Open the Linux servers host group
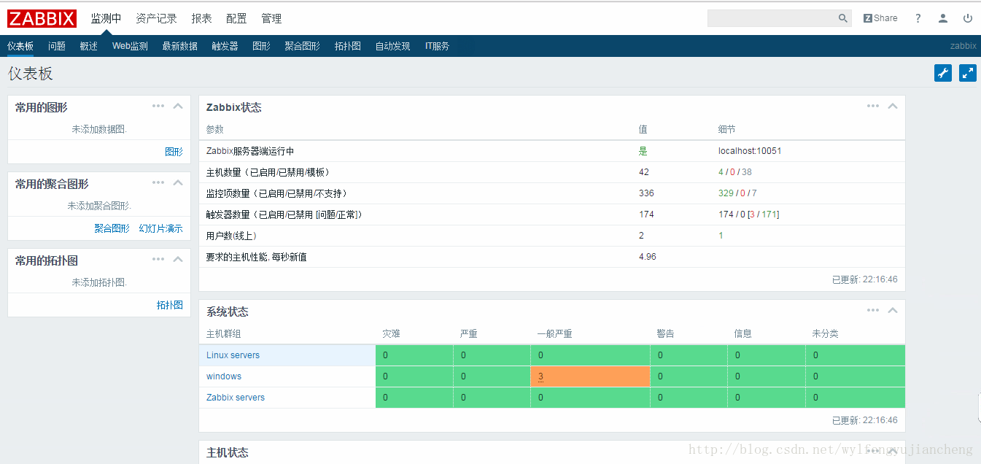 coord(233,355)
